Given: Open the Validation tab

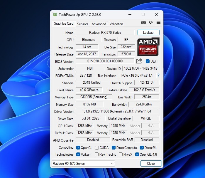Looking at the screenshot, I should [x=116, y=24].
